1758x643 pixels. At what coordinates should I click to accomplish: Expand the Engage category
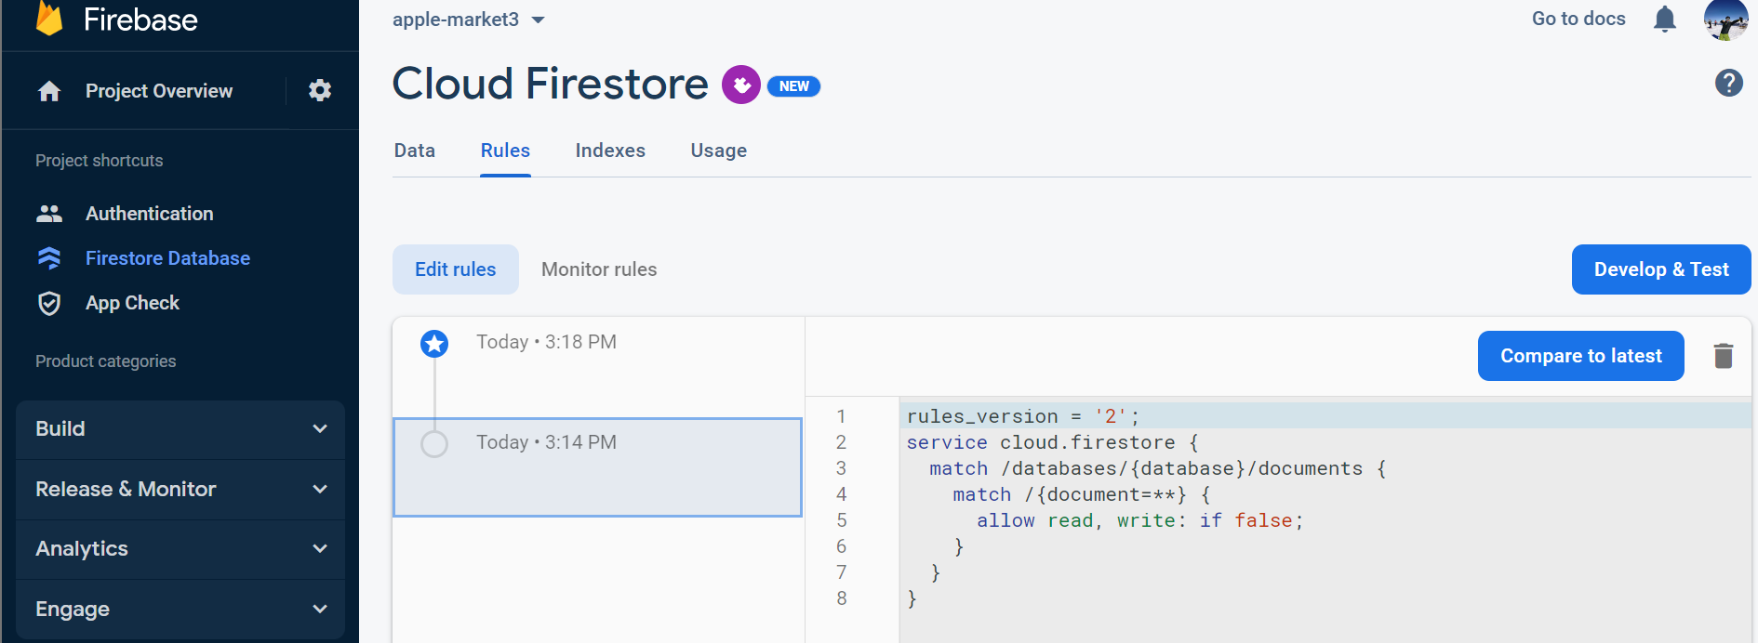point(180,610)
